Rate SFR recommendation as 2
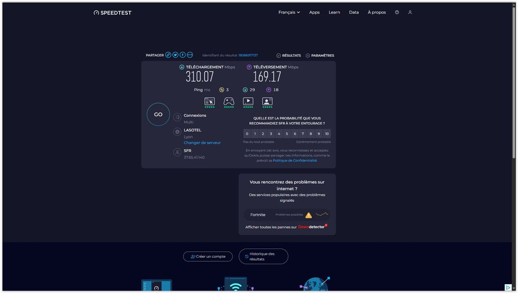Image resolution: width=518 pixels, height=293 pixels. click(263, 134)
